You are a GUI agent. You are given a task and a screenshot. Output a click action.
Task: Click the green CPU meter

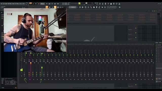pos(79,4)
